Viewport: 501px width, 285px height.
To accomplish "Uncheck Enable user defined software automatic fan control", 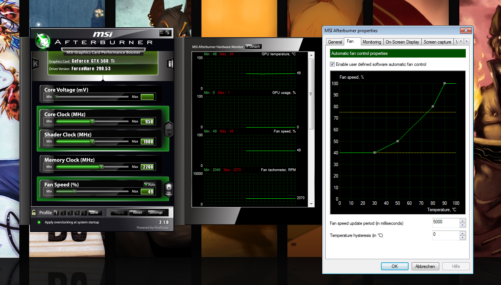I will point(332,64).
